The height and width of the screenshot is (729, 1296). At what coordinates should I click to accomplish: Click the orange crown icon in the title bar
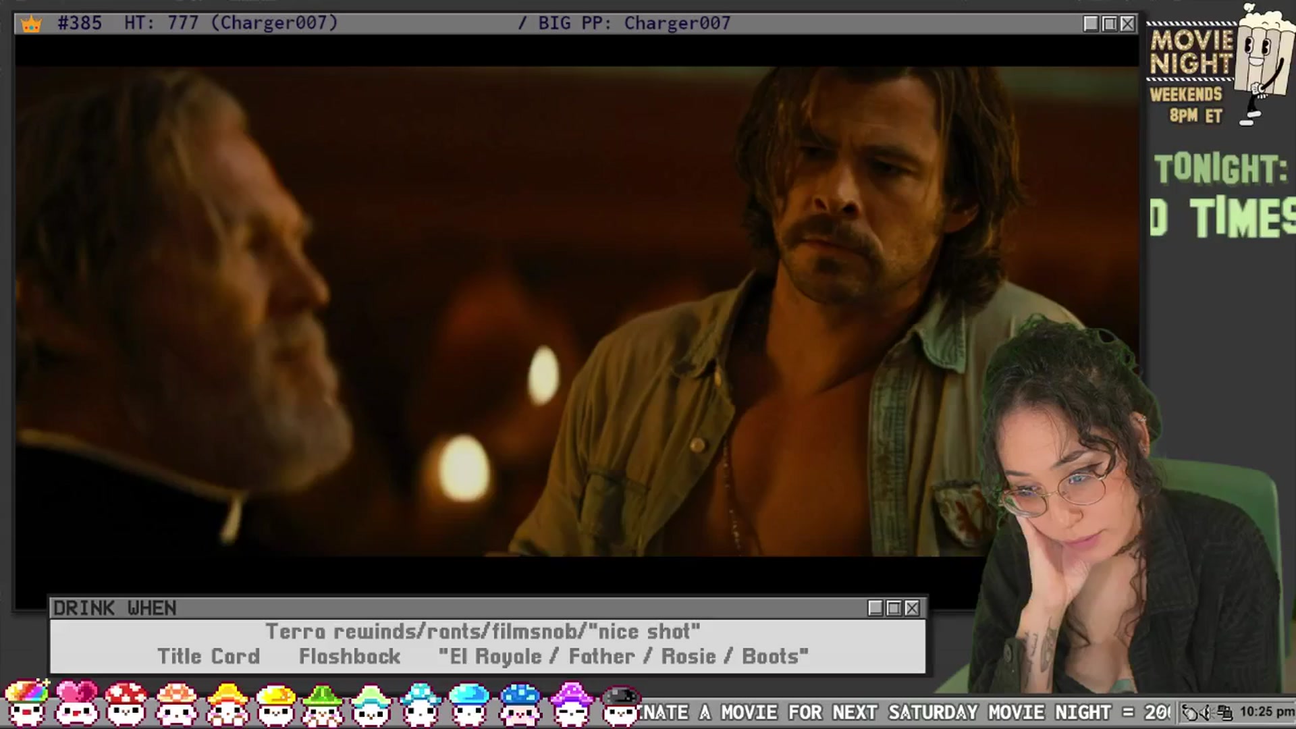coord(31,24)
